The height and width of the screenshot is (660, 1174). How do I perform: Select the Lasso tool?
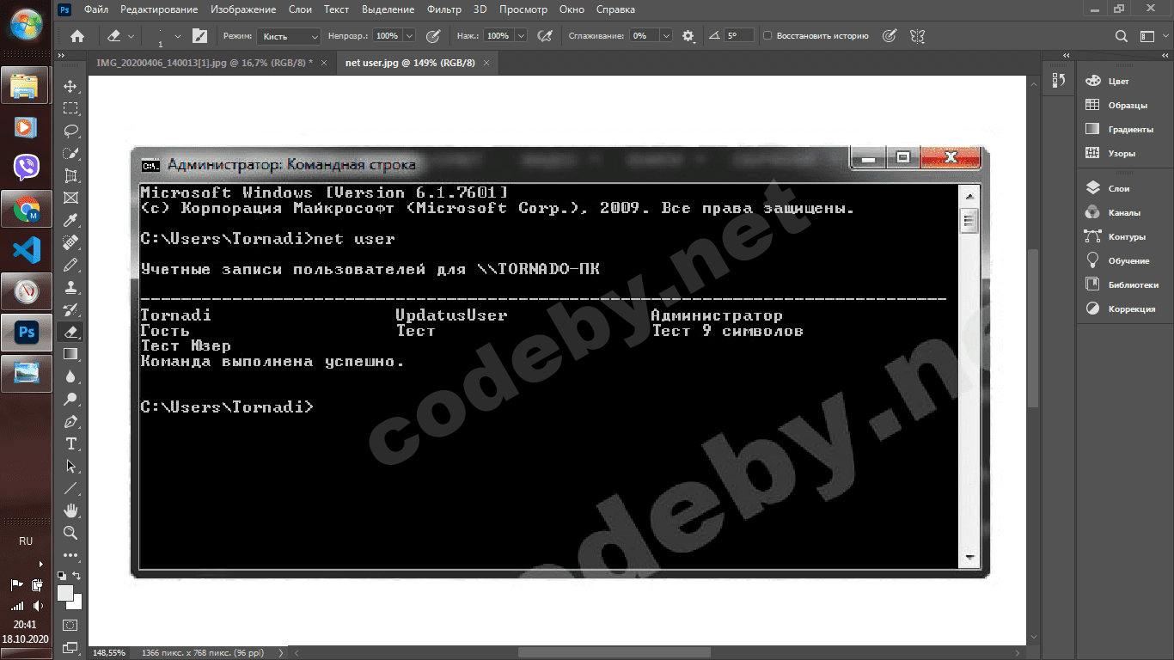pyautogui.click(x=71, y=131)
